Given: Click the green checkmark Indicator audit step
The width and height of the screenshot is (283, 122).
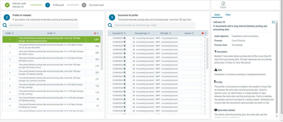Looking at the screenshot, I should [7, 5].
